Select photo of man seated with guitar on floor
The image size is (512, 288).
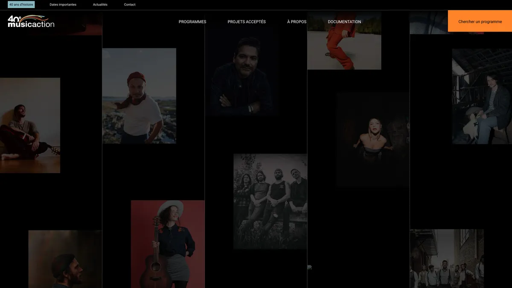tap(30, 125)
